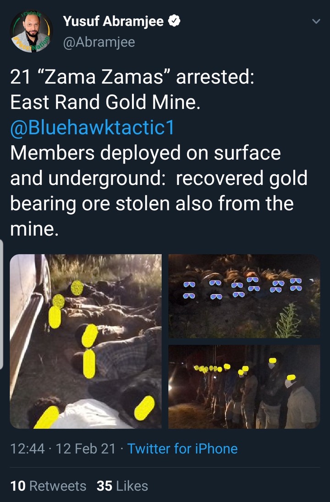Open the @Bluehawktactic1 mention

pos(93,127)
